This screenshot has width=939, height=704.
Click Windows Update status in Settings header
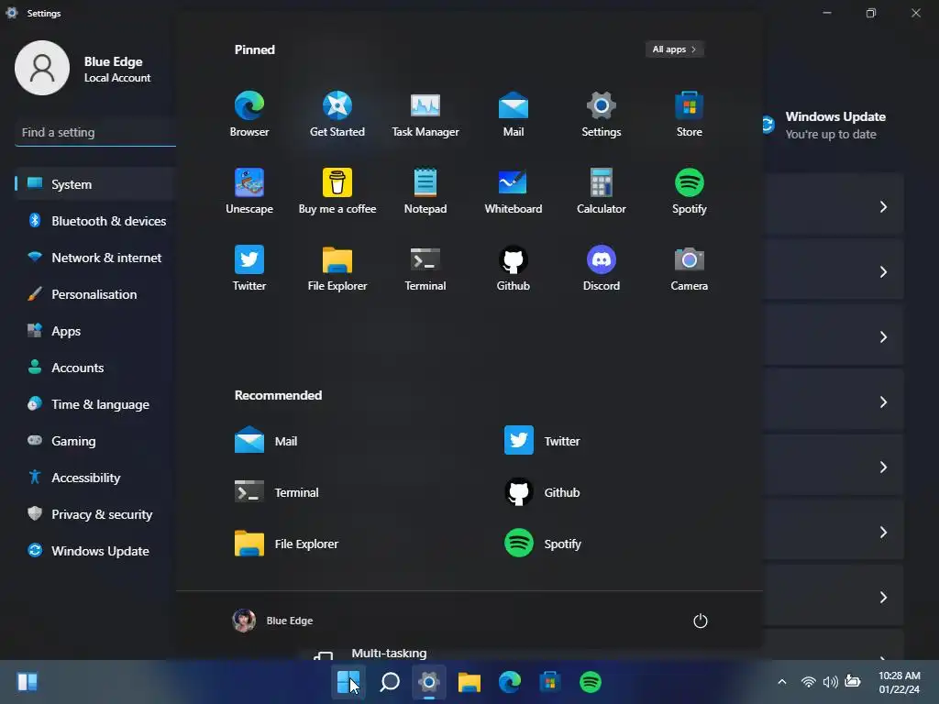(x=824, y=125)
